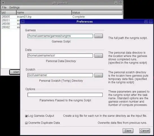Click the gtk-gamess title bar

(60, 3)
